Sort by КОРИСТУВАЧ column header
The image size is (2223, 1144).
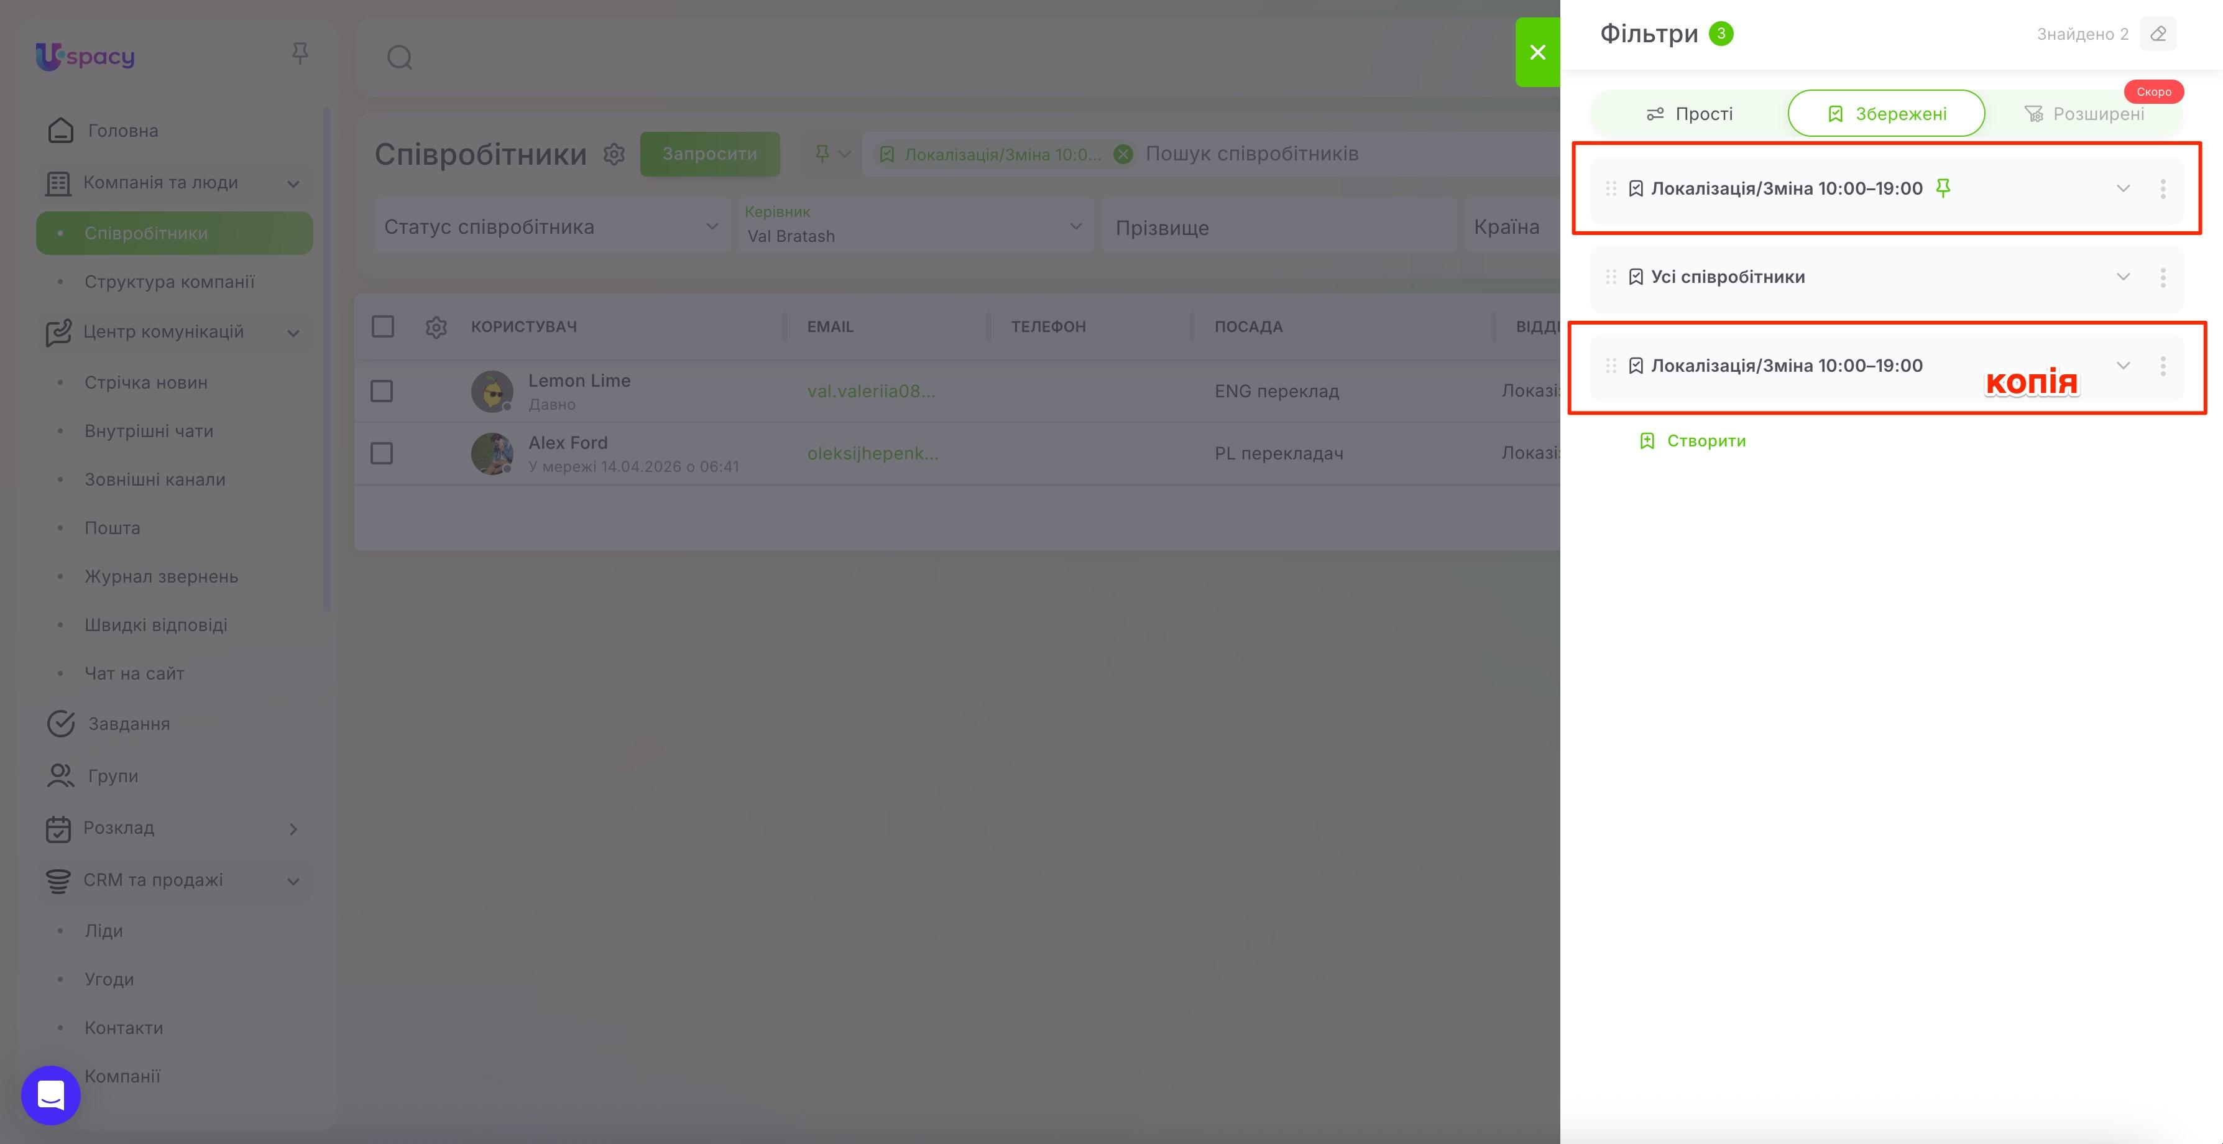pyautogui.click(x=524, y=327)
